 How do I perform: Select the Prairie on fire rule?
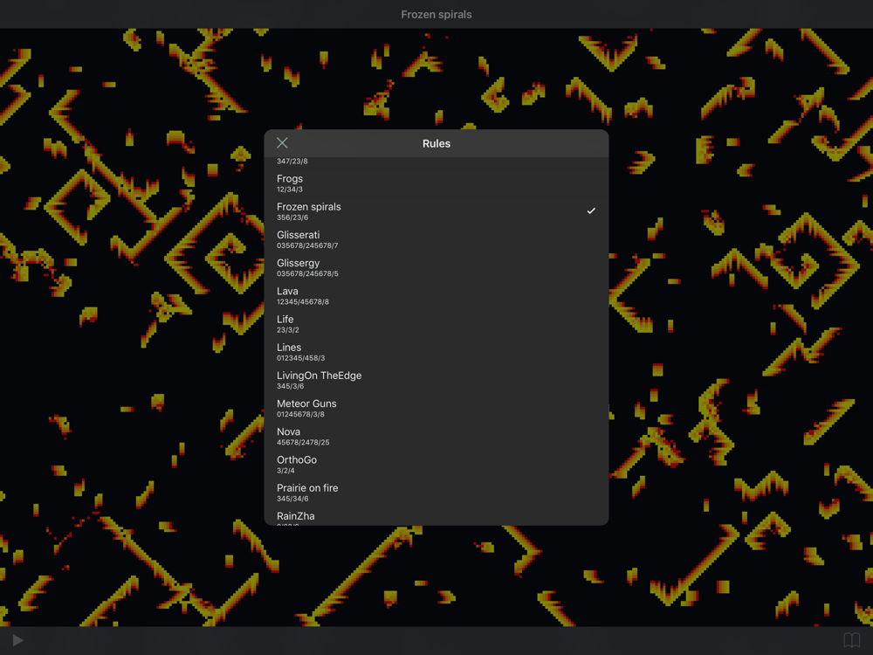click(x=436, y=493)
